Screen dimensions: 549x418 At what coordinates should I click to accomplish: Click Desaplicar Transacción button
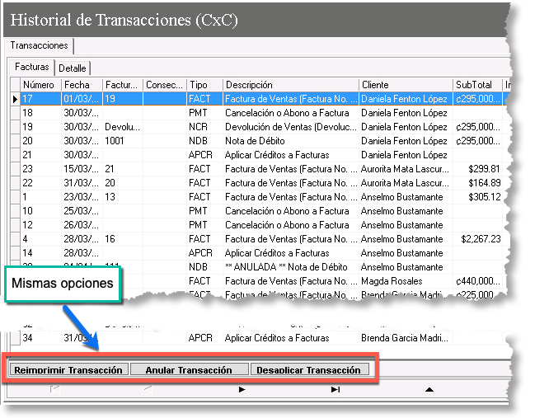(309, 369)
